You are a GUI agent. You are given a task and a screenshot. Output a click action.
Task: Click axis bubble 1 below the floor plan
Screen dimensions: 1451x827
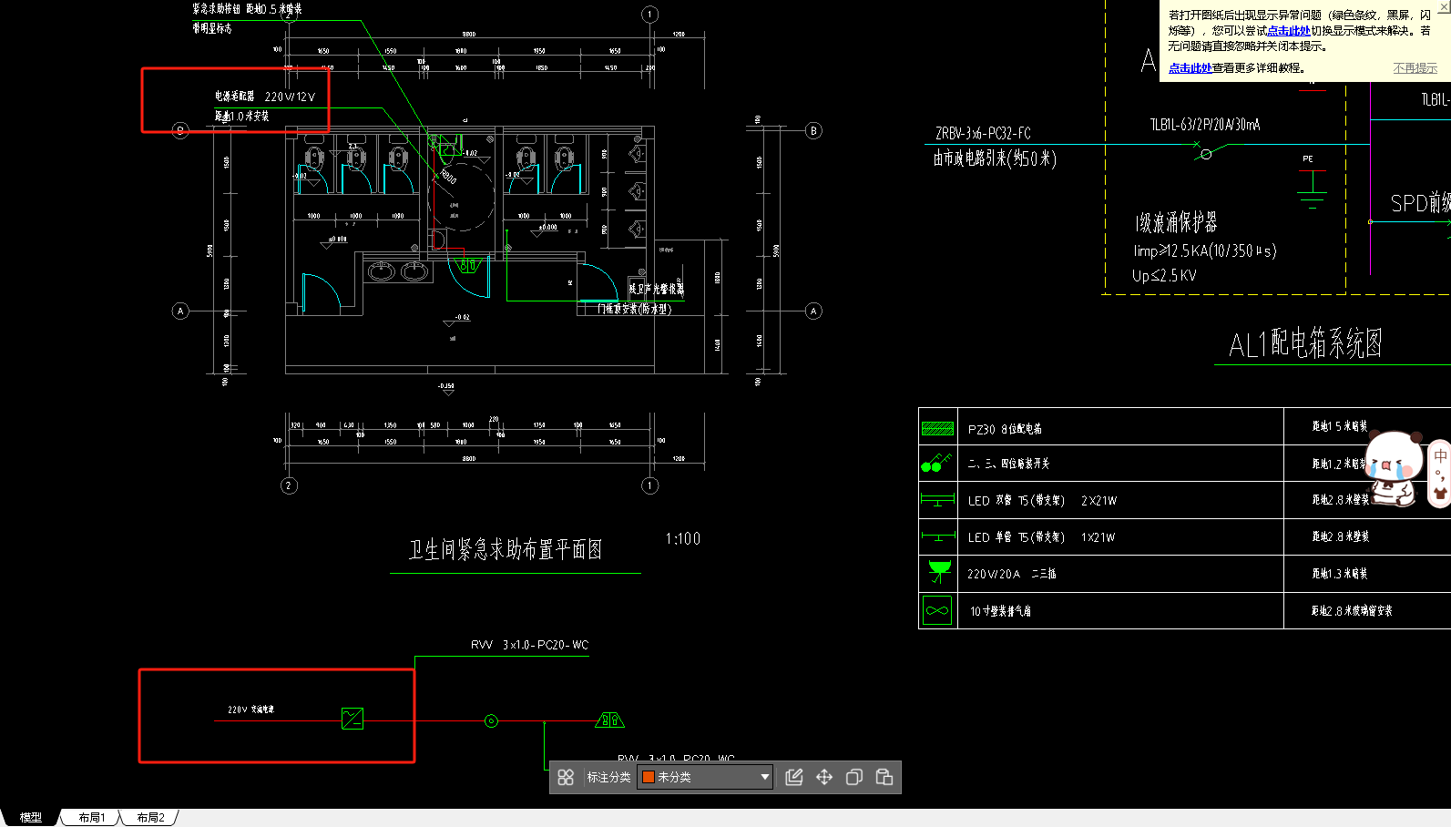(x=649, y=485)
